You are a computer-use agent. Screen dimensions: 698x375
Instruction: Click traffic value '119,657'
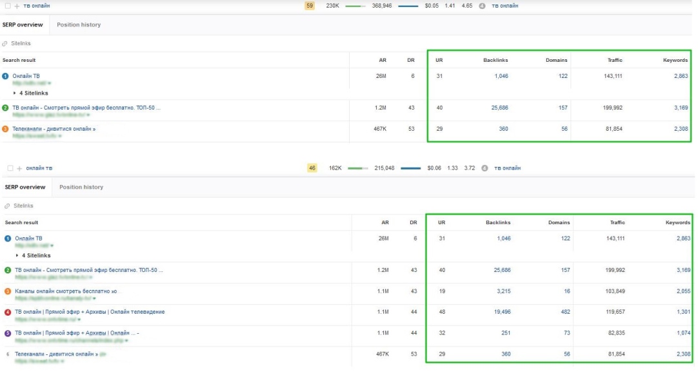click(615, 312)
